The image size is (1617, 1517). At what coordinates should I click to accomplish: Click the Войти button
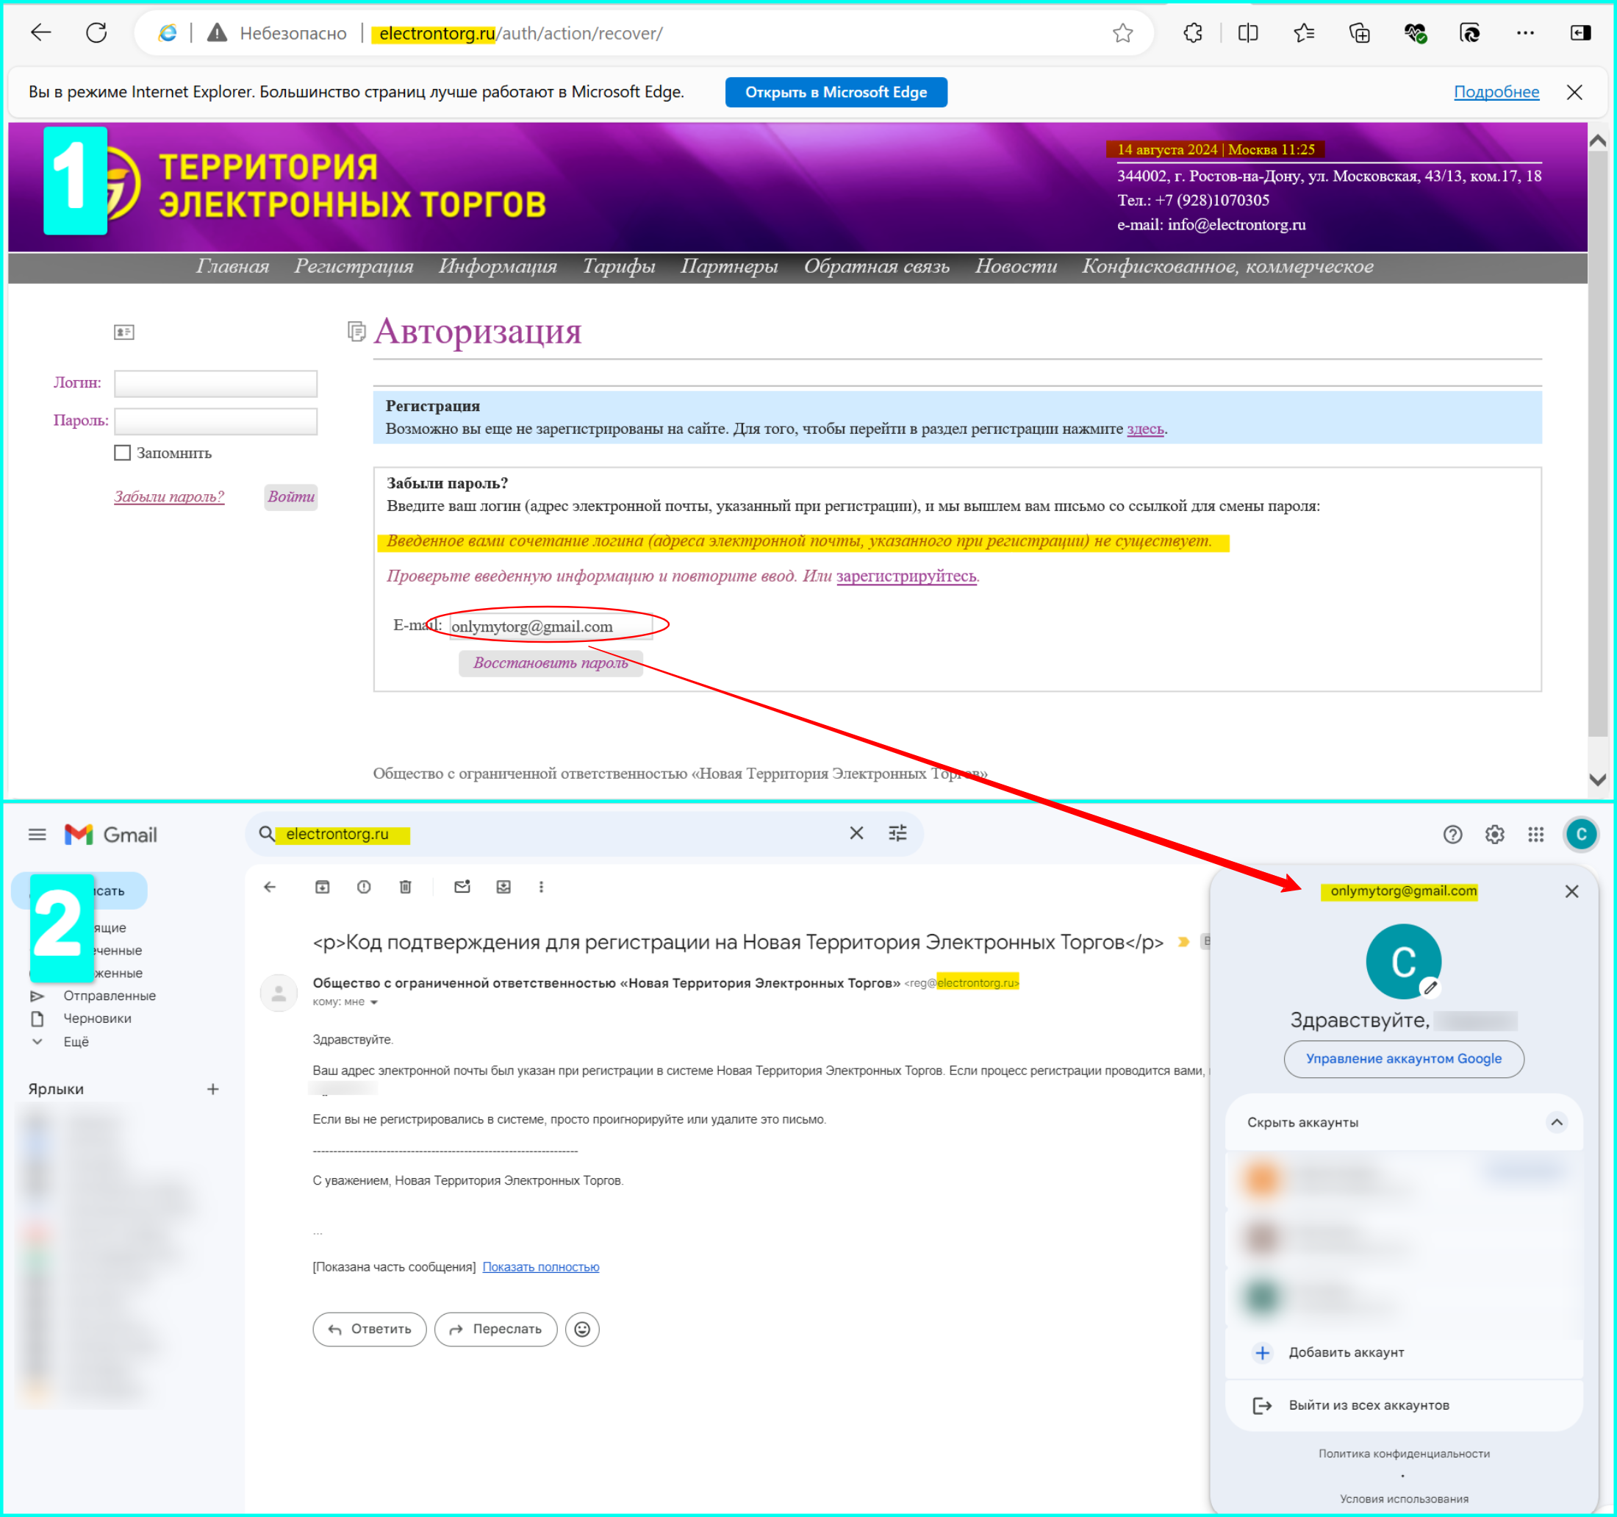291,496
